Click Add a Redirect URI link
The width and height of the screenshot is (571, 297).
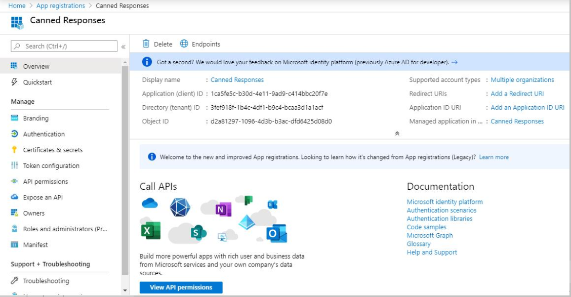tap(517, 94)
